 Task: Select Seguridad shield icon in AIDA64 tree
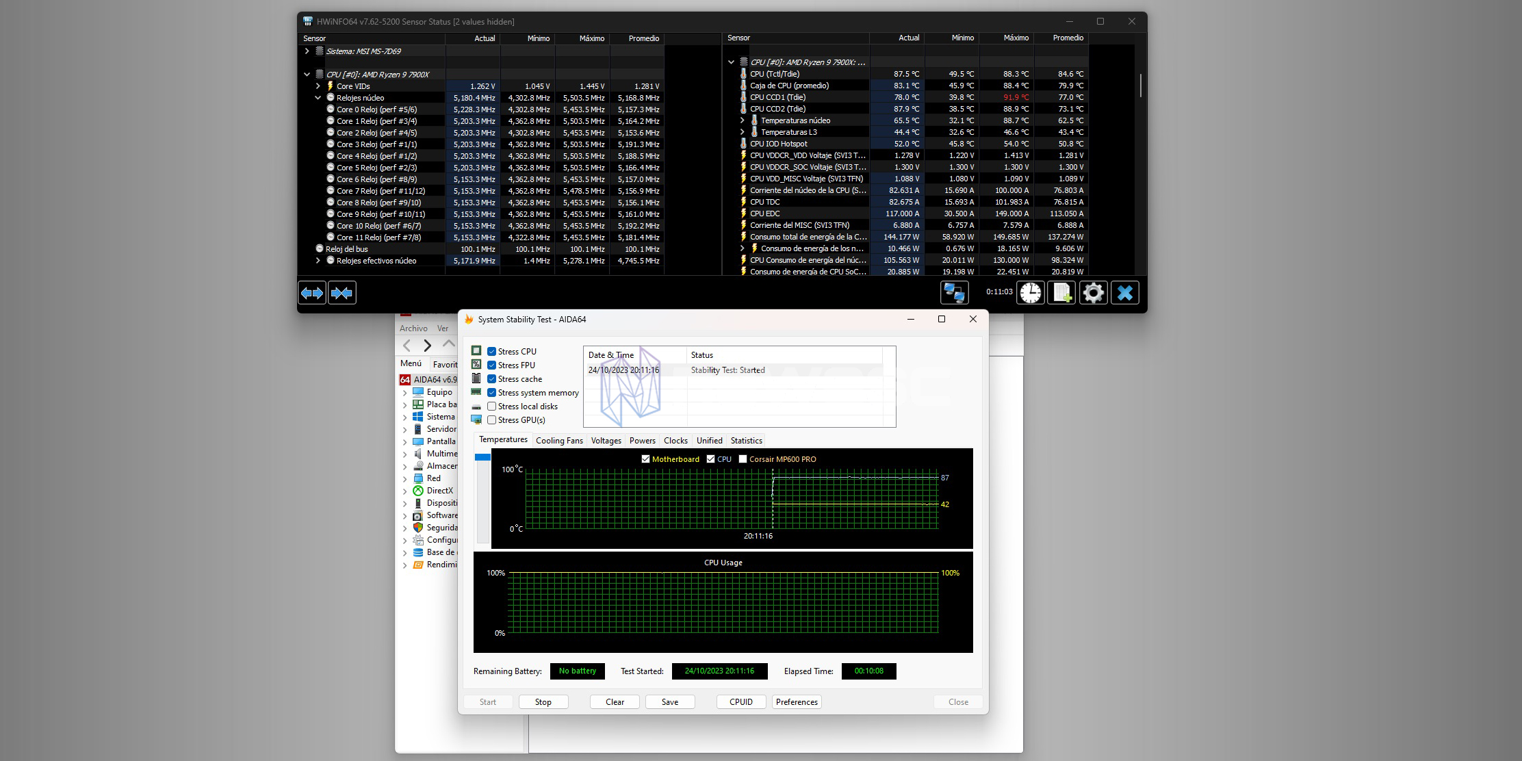[x=418, y=528]
